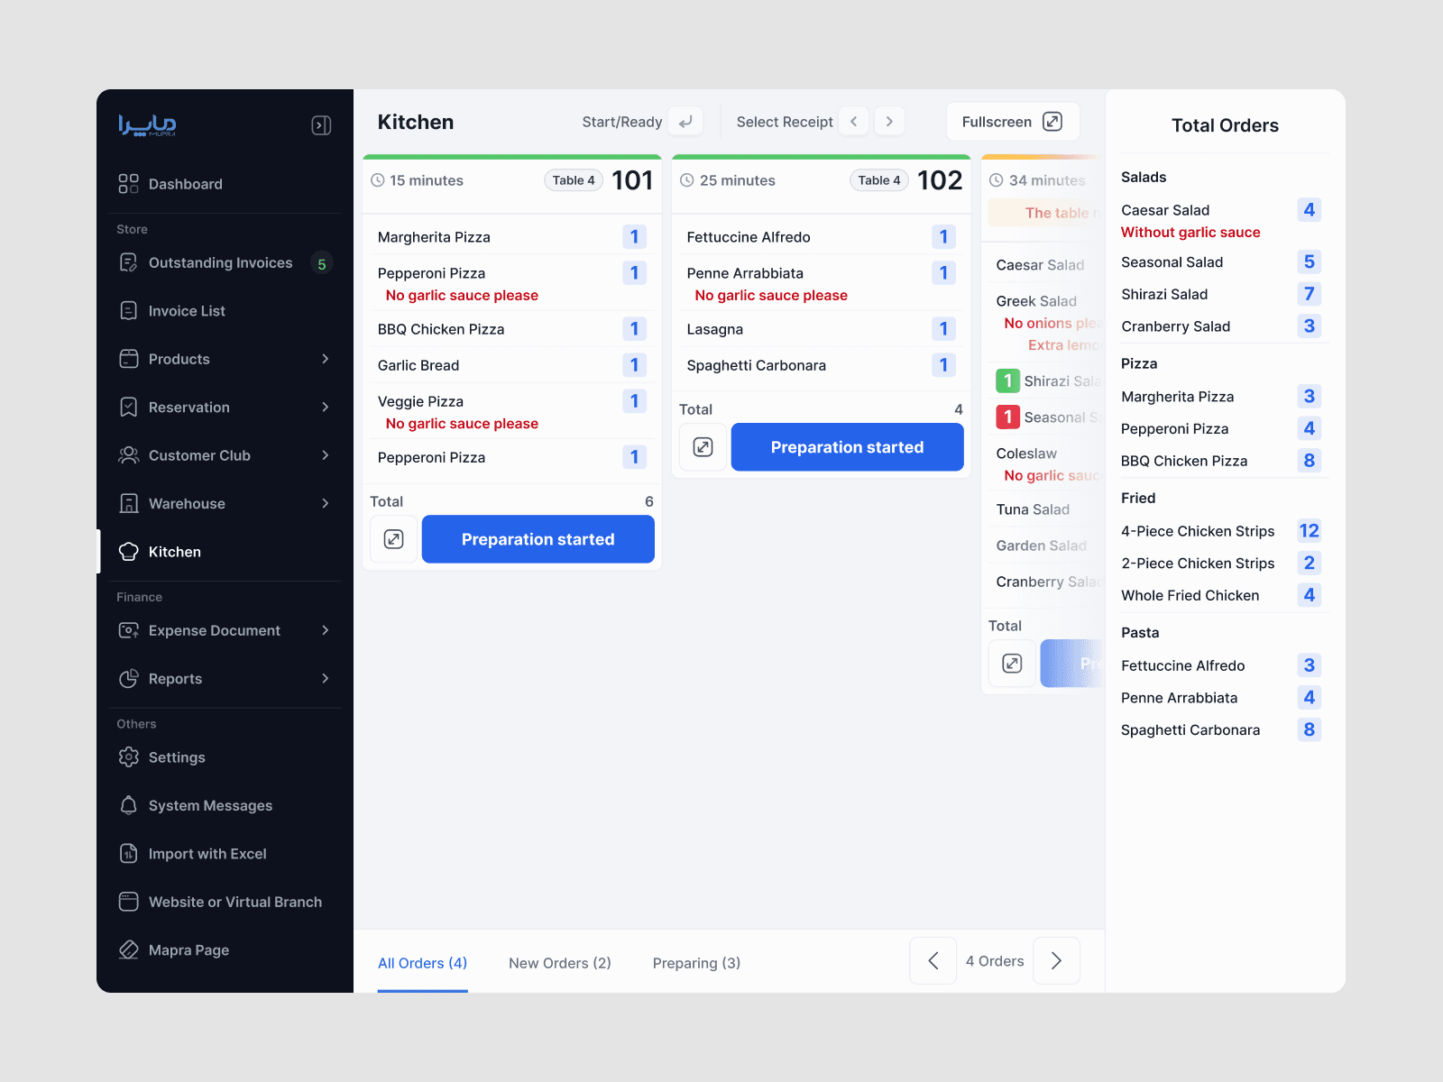Start preparation for order 101
1443x1082 pixels.
click(538, 539)
